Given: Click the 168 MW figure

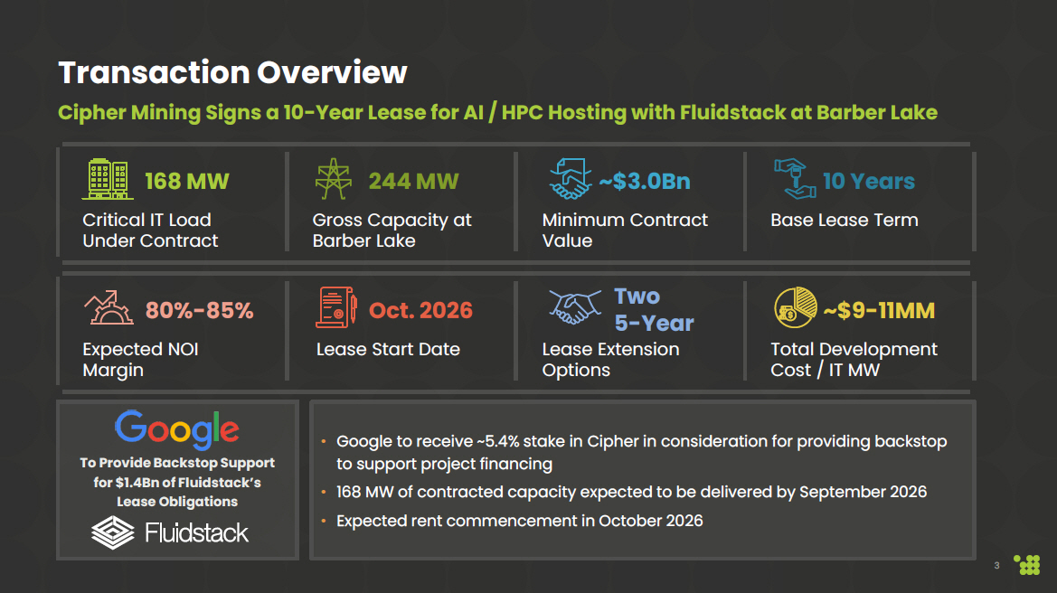Looking at the screenshot, I should (187, 182).
